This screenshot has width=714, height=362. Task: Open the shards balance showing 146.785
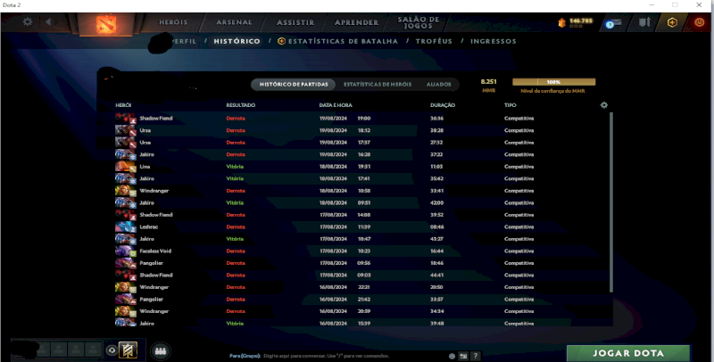tap(575, 22)
